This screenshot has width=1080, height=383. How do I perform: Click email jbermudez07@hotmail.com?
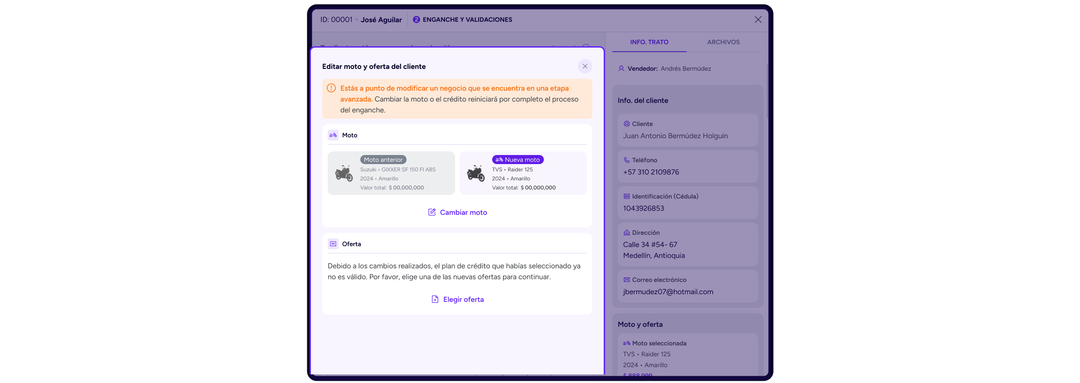(x=668, y=292)
